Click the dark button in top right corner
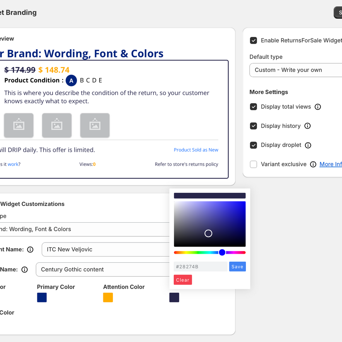The image size is (342, 342). (x=338, y=13)
